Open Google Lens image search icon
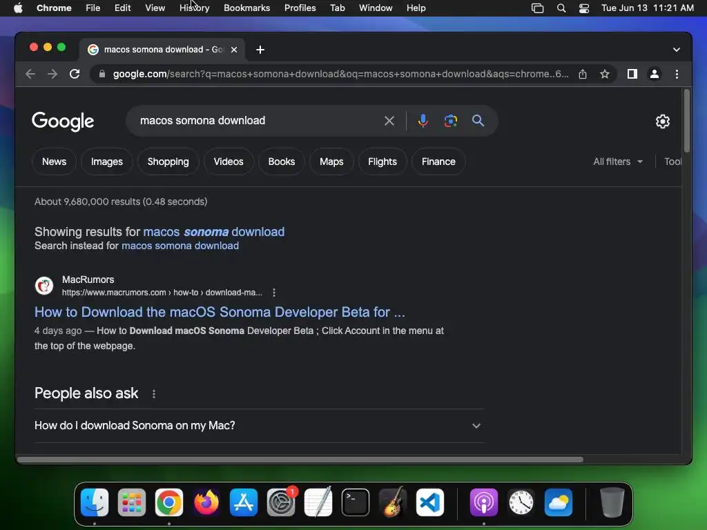This screenshot has width=707, height=530. [450, 121]
